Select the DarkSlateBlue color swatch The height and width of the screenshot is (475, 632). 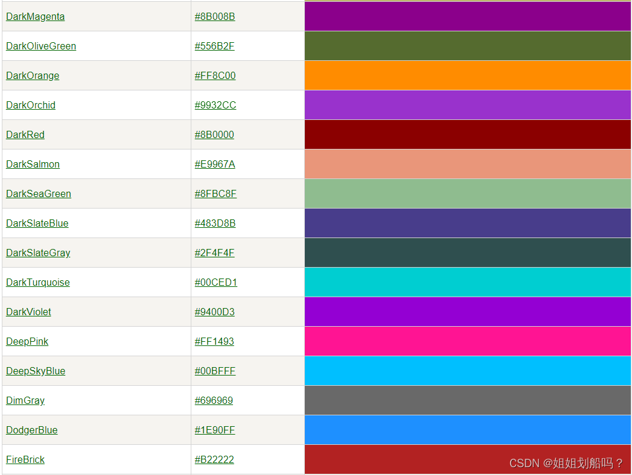coord(468,224)
